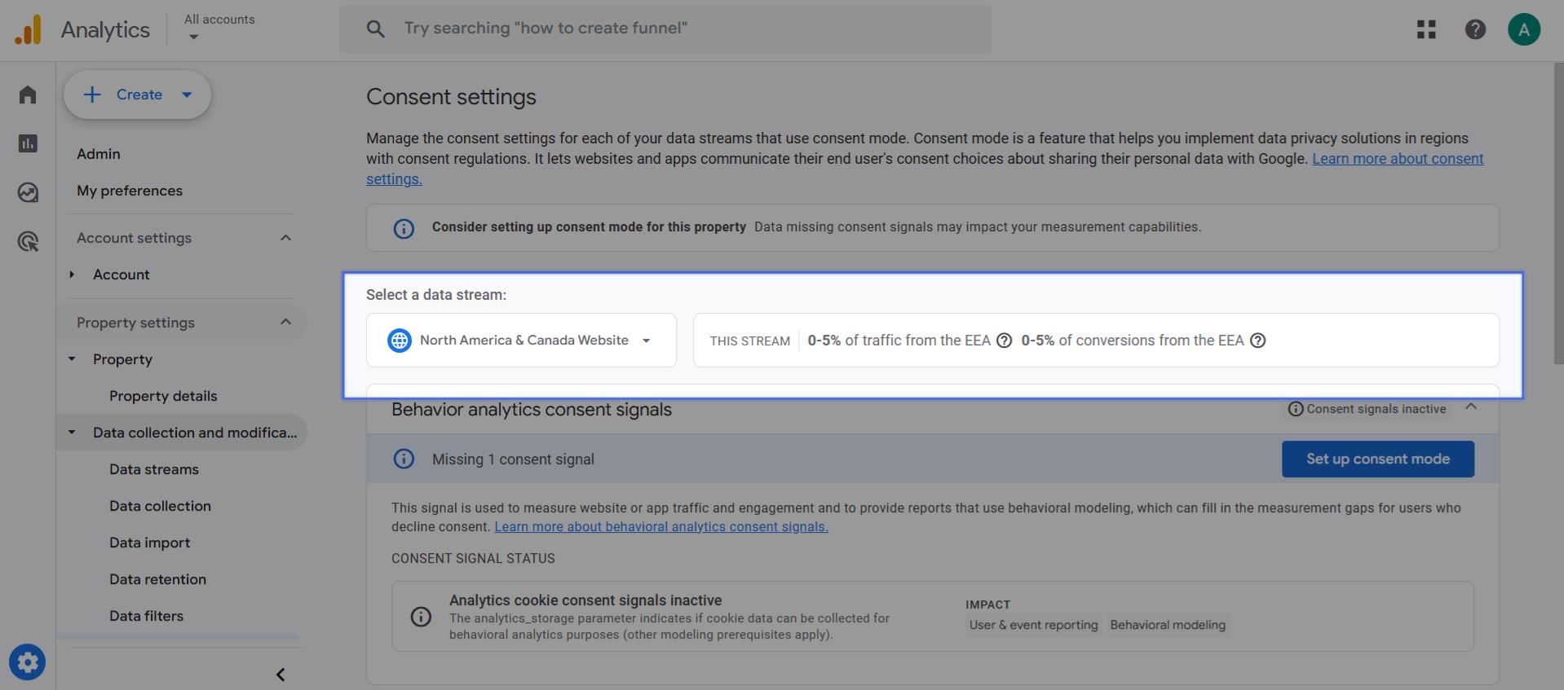Open Data retention
Viewport: 1564px width, 690px height.
click(157, 579)
